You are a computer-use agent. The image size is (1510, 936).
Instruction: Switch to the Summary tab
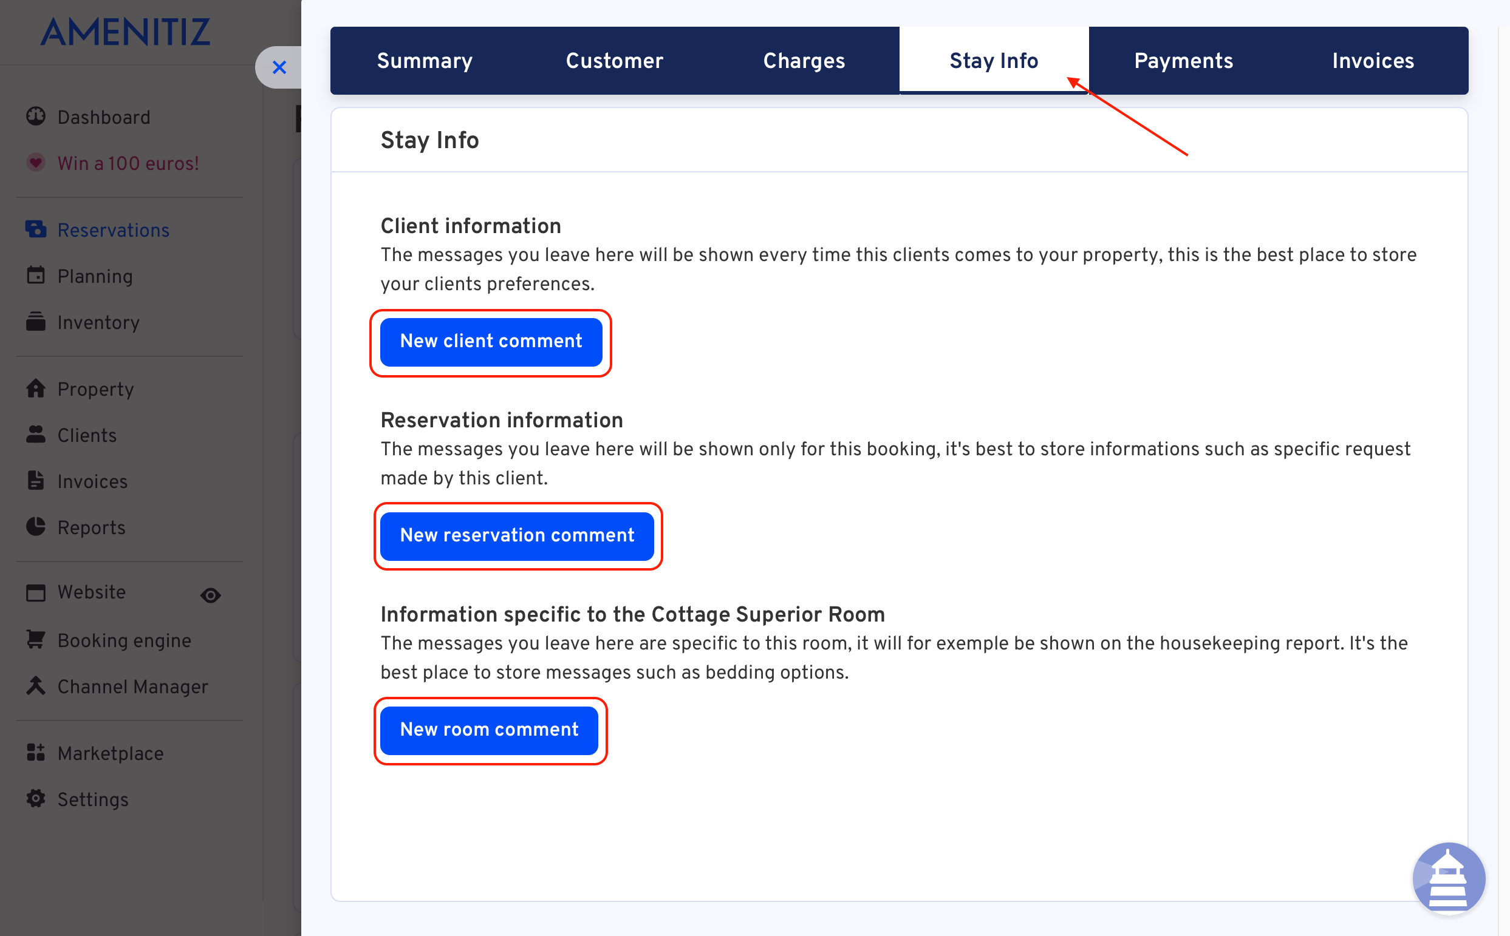(425, 61)
